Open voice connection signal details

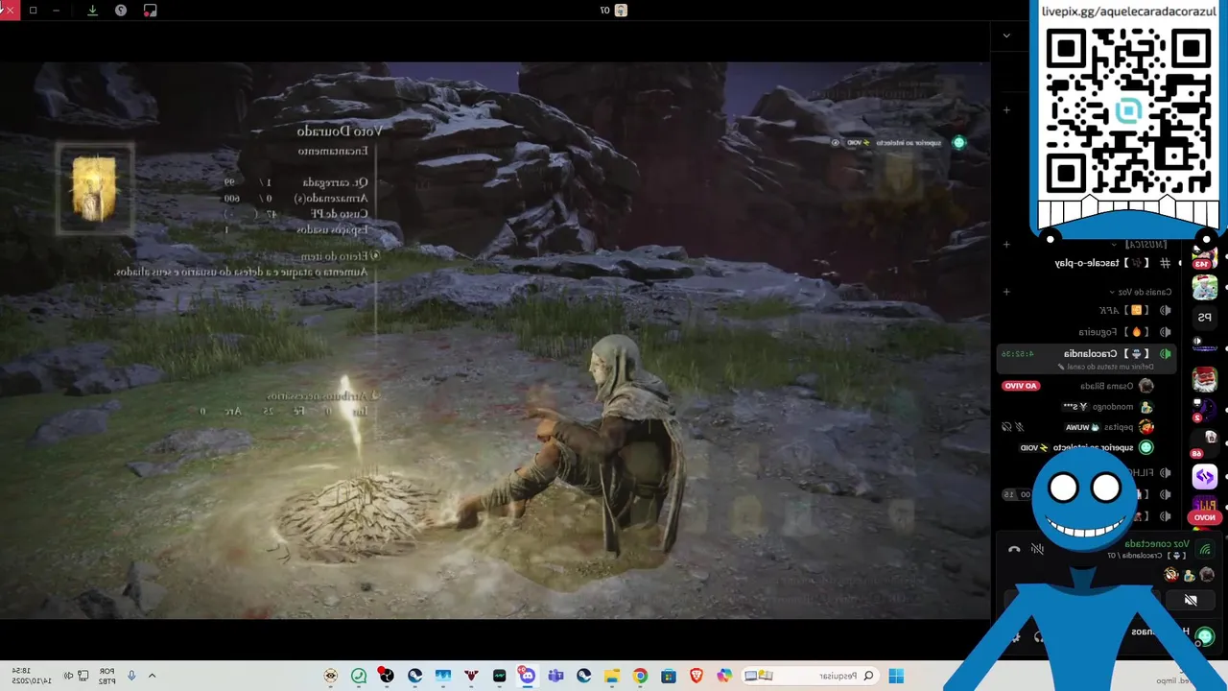(1205, 549)
